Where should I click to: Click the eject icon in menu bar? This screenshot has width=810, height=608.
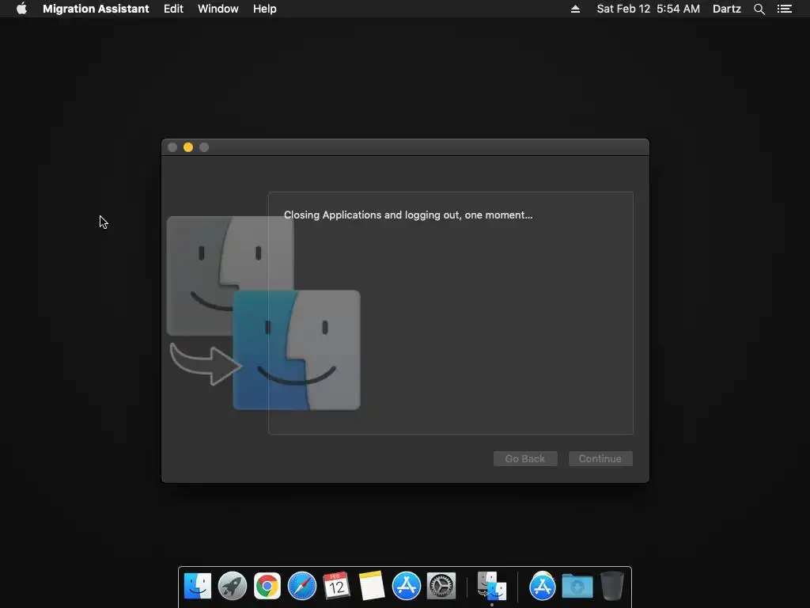(x=575, y=9)
